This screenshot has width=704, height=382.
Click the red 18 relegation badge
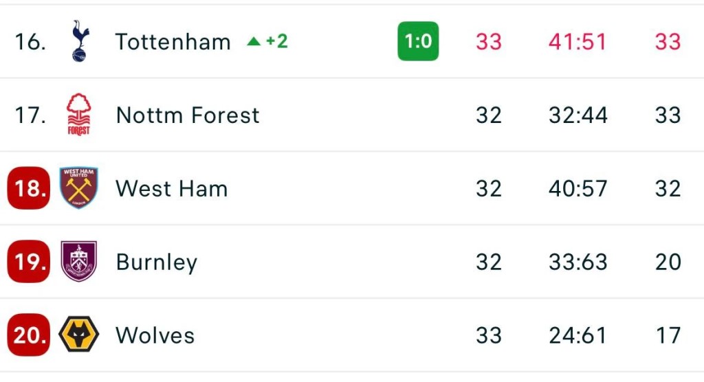[x=29, y=188]
